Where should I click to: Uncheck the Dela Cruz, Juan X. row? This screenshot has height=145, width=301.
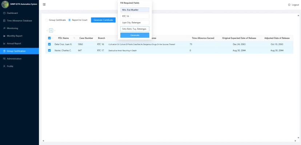point(49,44)
